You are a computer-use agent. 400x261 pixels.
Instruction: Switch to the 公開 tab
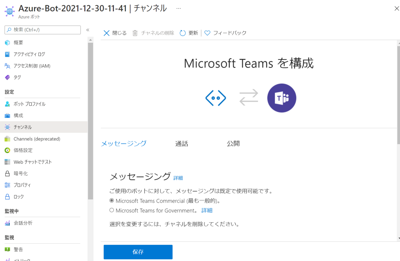pyautogui.click(x=233, y=143)
